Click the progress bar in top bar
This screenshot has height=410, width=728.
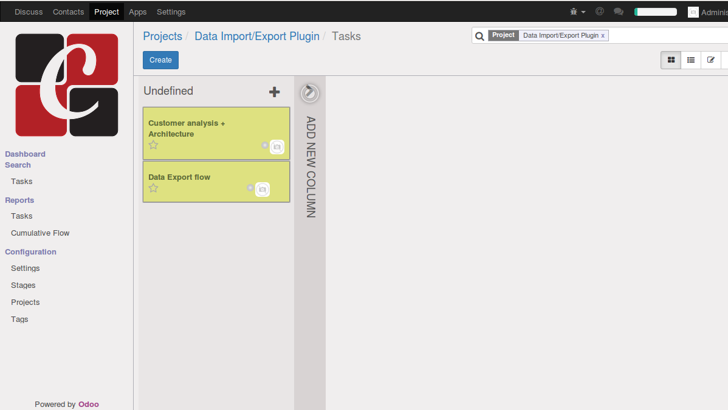point(655,12)
